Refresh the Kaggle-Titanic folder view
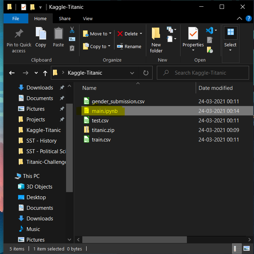254x254 pixels. (x=146, y=73)
